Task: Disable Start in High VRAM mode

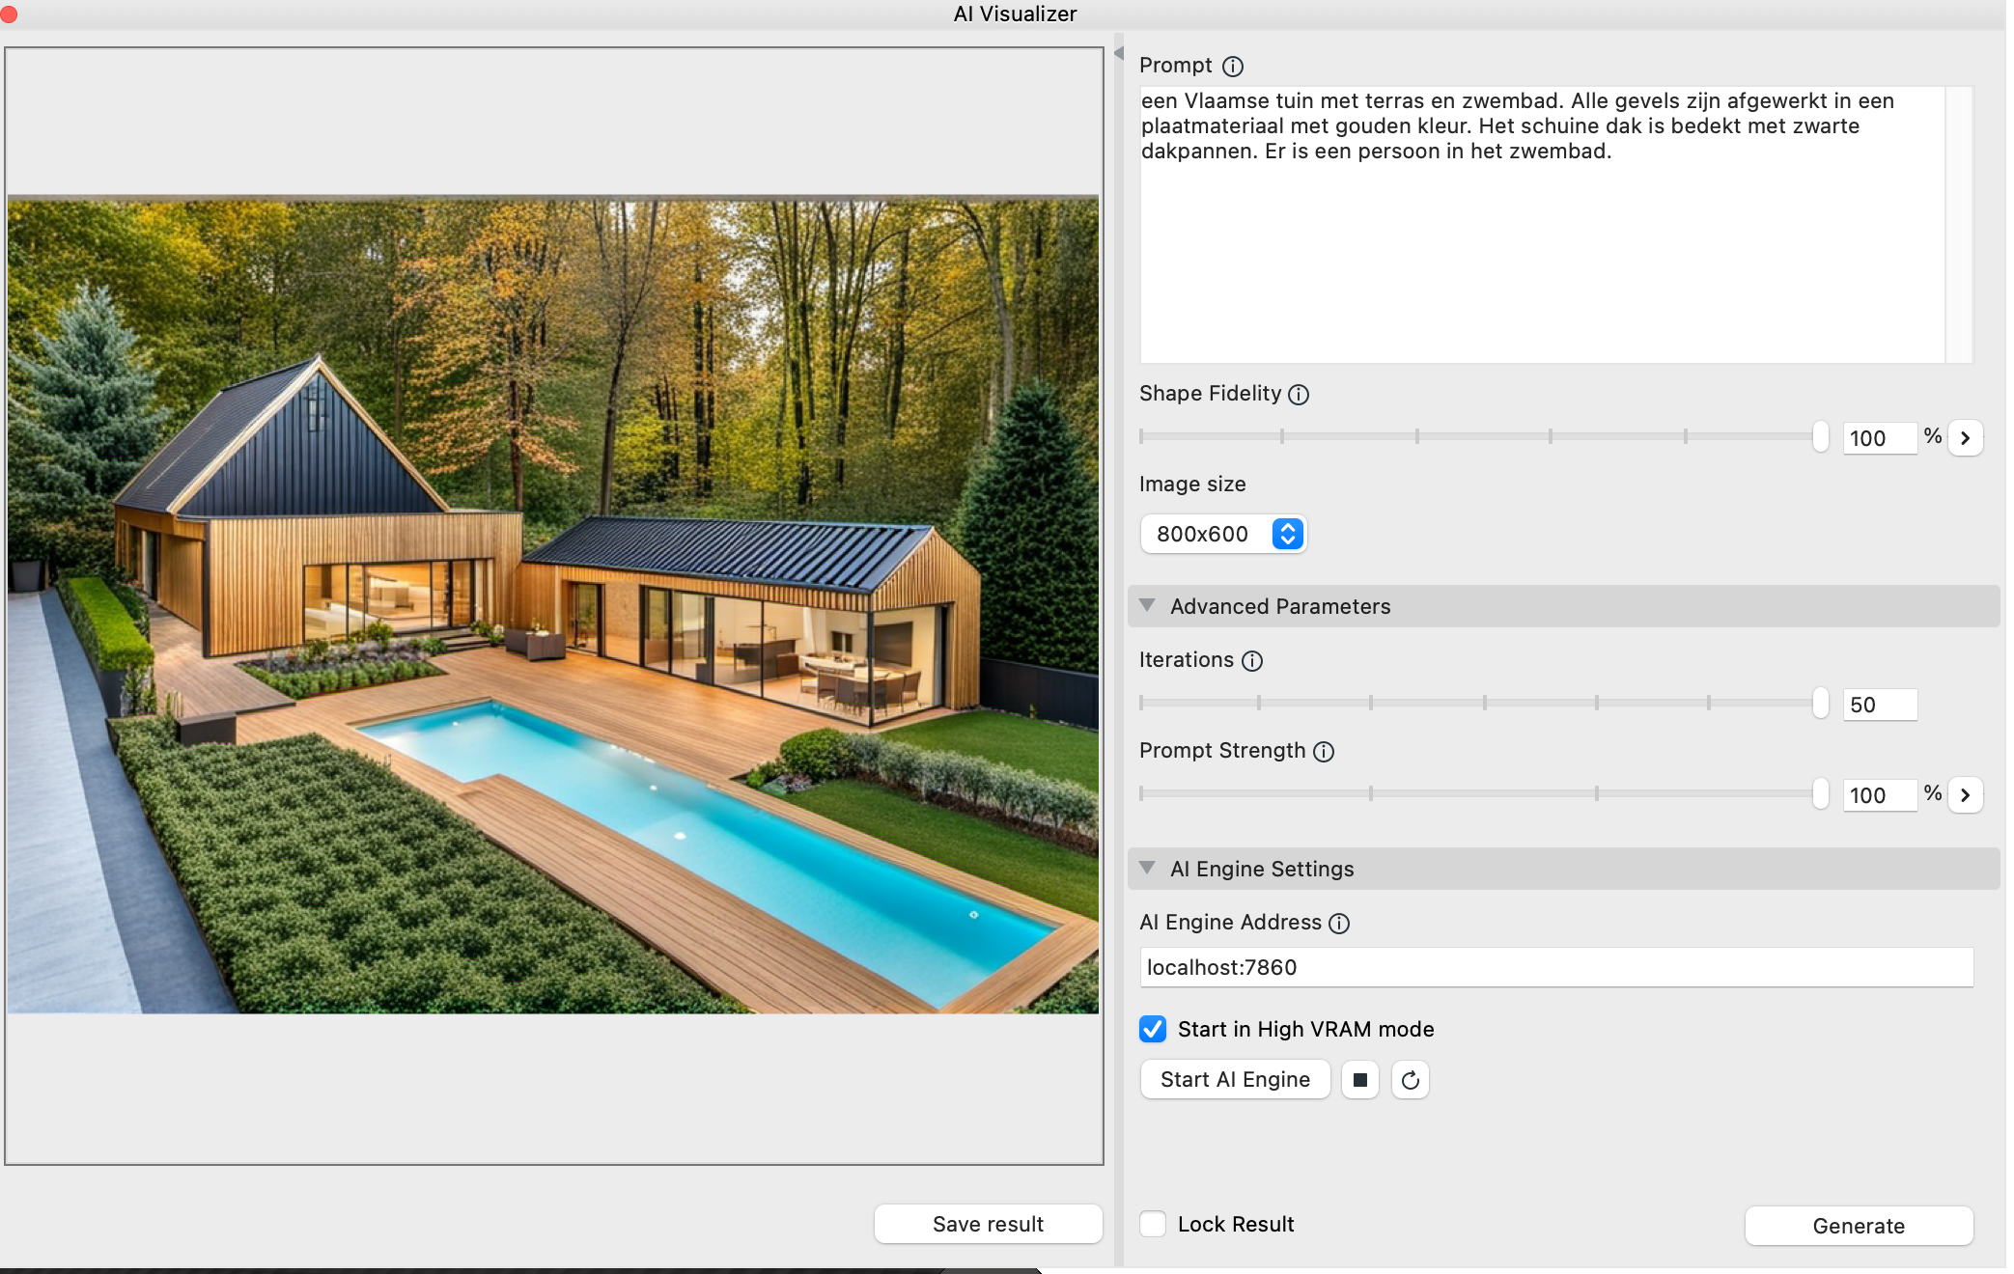Action: pos(1153,1030)
